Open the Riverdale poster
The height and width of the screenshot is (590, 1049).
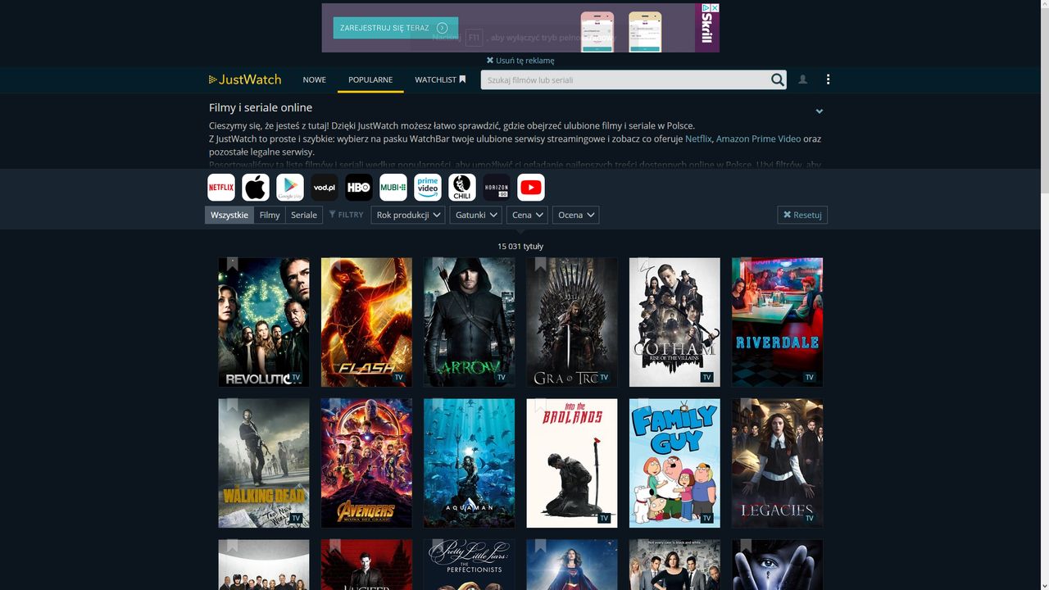click(777, 322)
